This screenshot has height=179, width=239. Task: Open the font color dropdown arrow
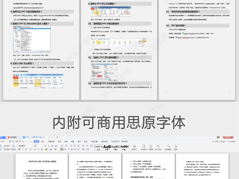click(53, 149)
